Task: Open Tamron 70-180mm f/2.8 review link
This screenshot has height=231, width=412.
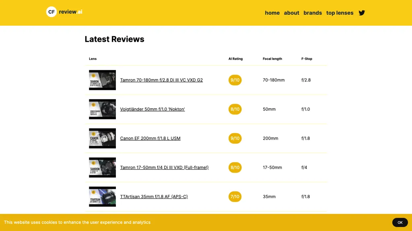Action: 161,80
